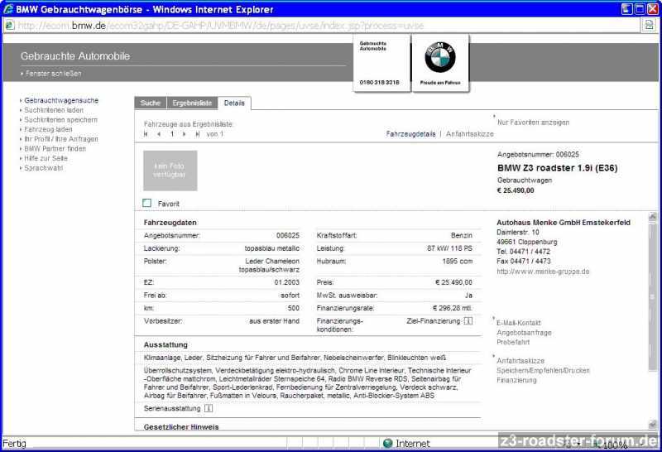Click Internet zone globe in status bar
Viewport: 662px width, 452px height.
[387, 444]
